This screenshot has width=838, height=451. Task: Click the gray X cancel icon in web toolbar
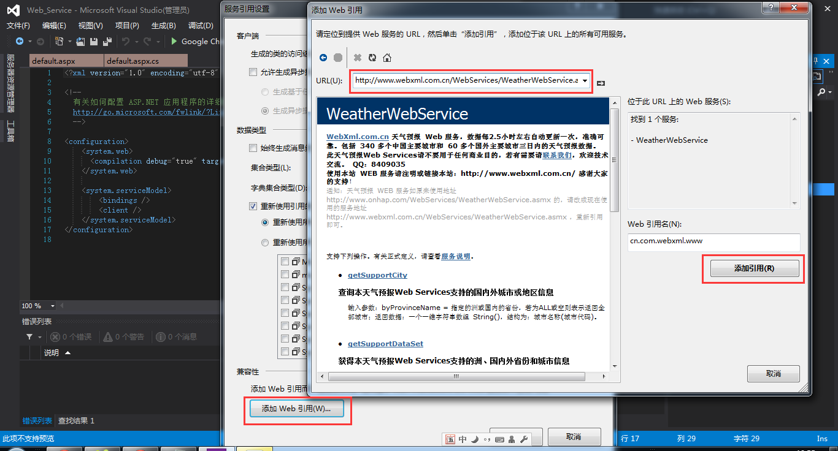358,58
